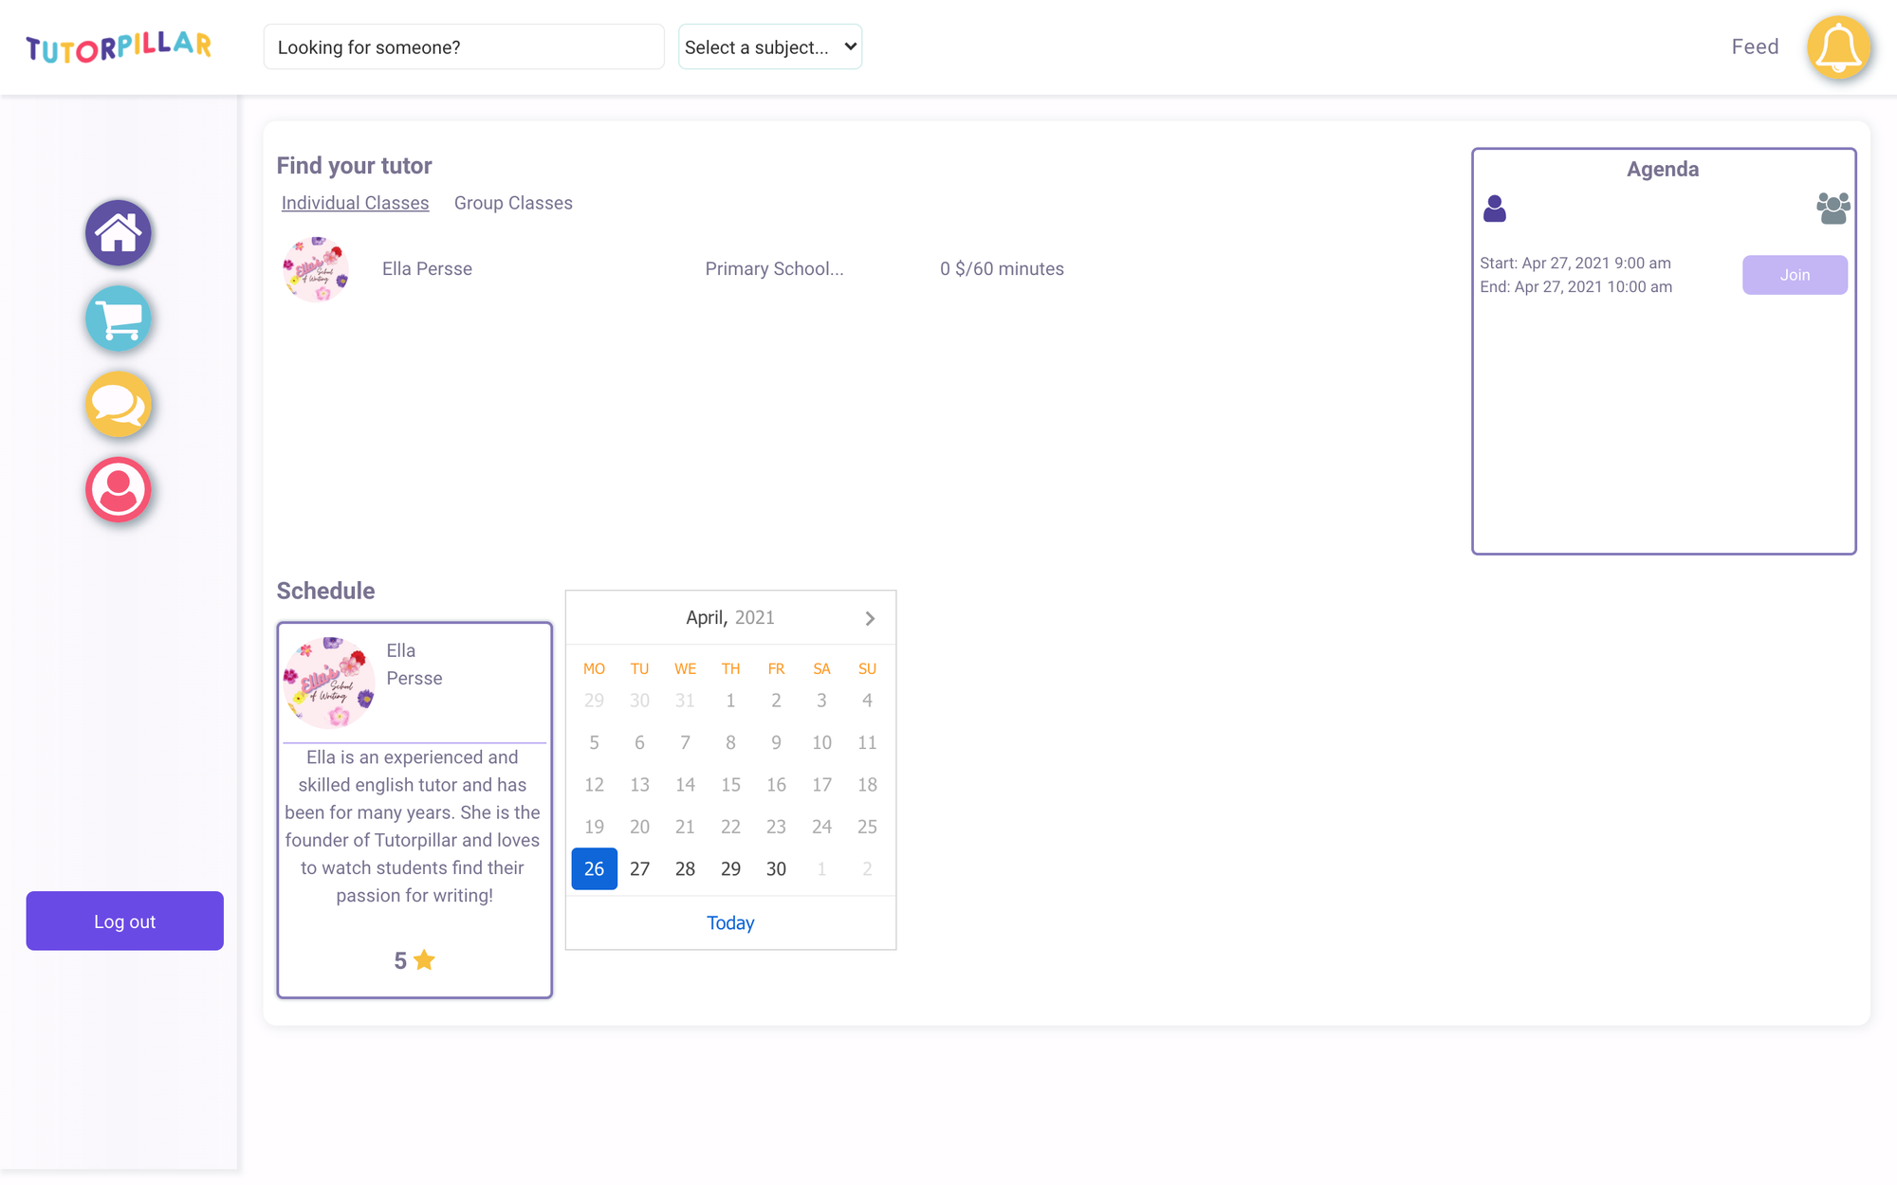Select April 15 on the calendar

coord(730,785)
